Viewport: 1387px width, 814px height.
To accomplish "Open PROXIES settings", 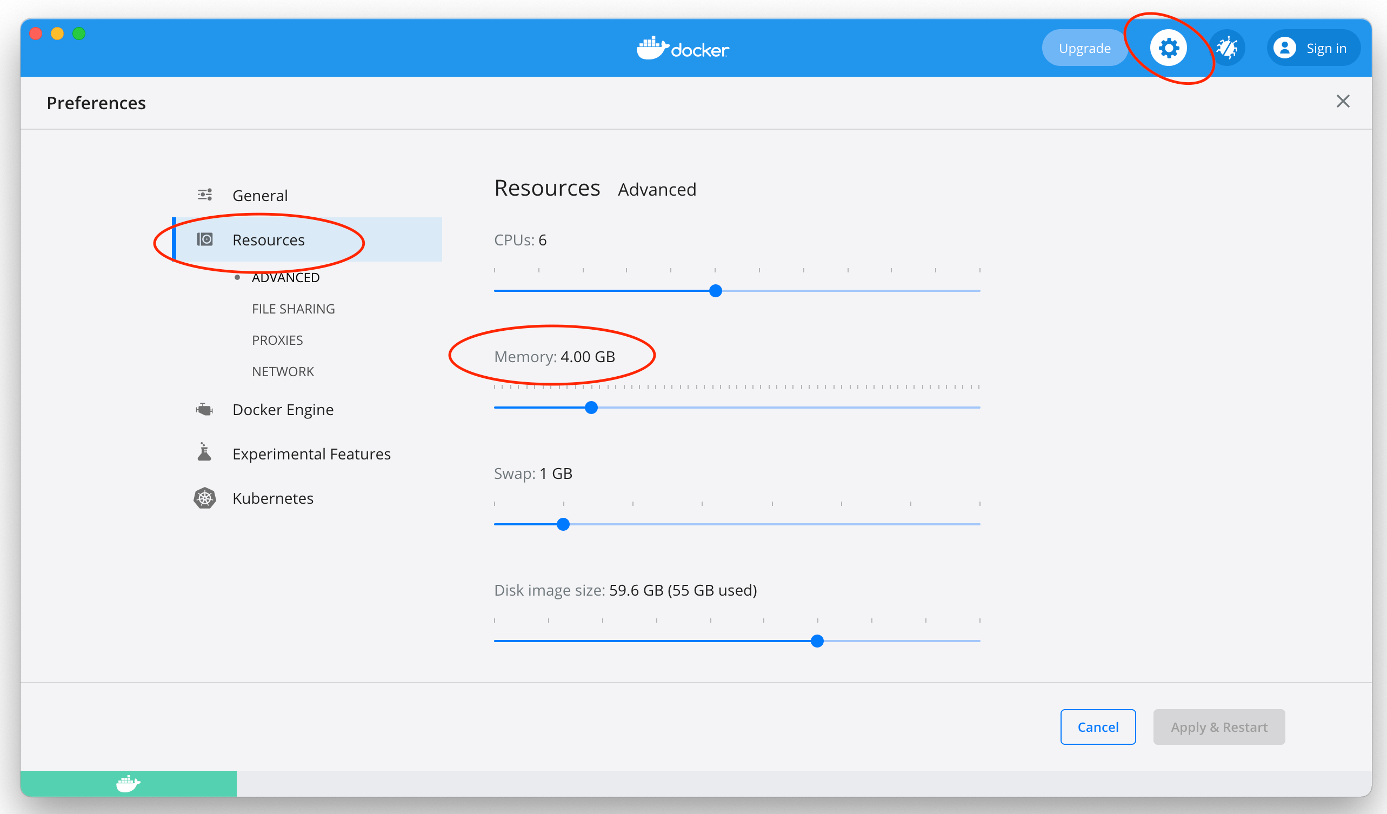I will (277, 339).
